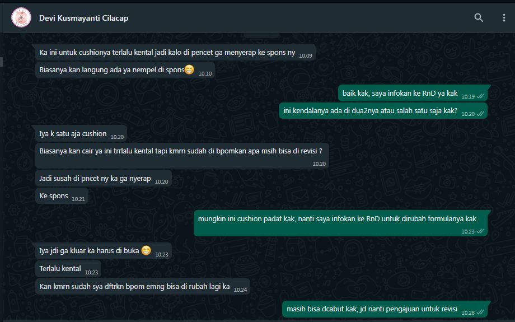Click the grinning emoji in 'harus di buka' message
The width and height of the screenshot is (515, 322).
click(x=146, y=250)
